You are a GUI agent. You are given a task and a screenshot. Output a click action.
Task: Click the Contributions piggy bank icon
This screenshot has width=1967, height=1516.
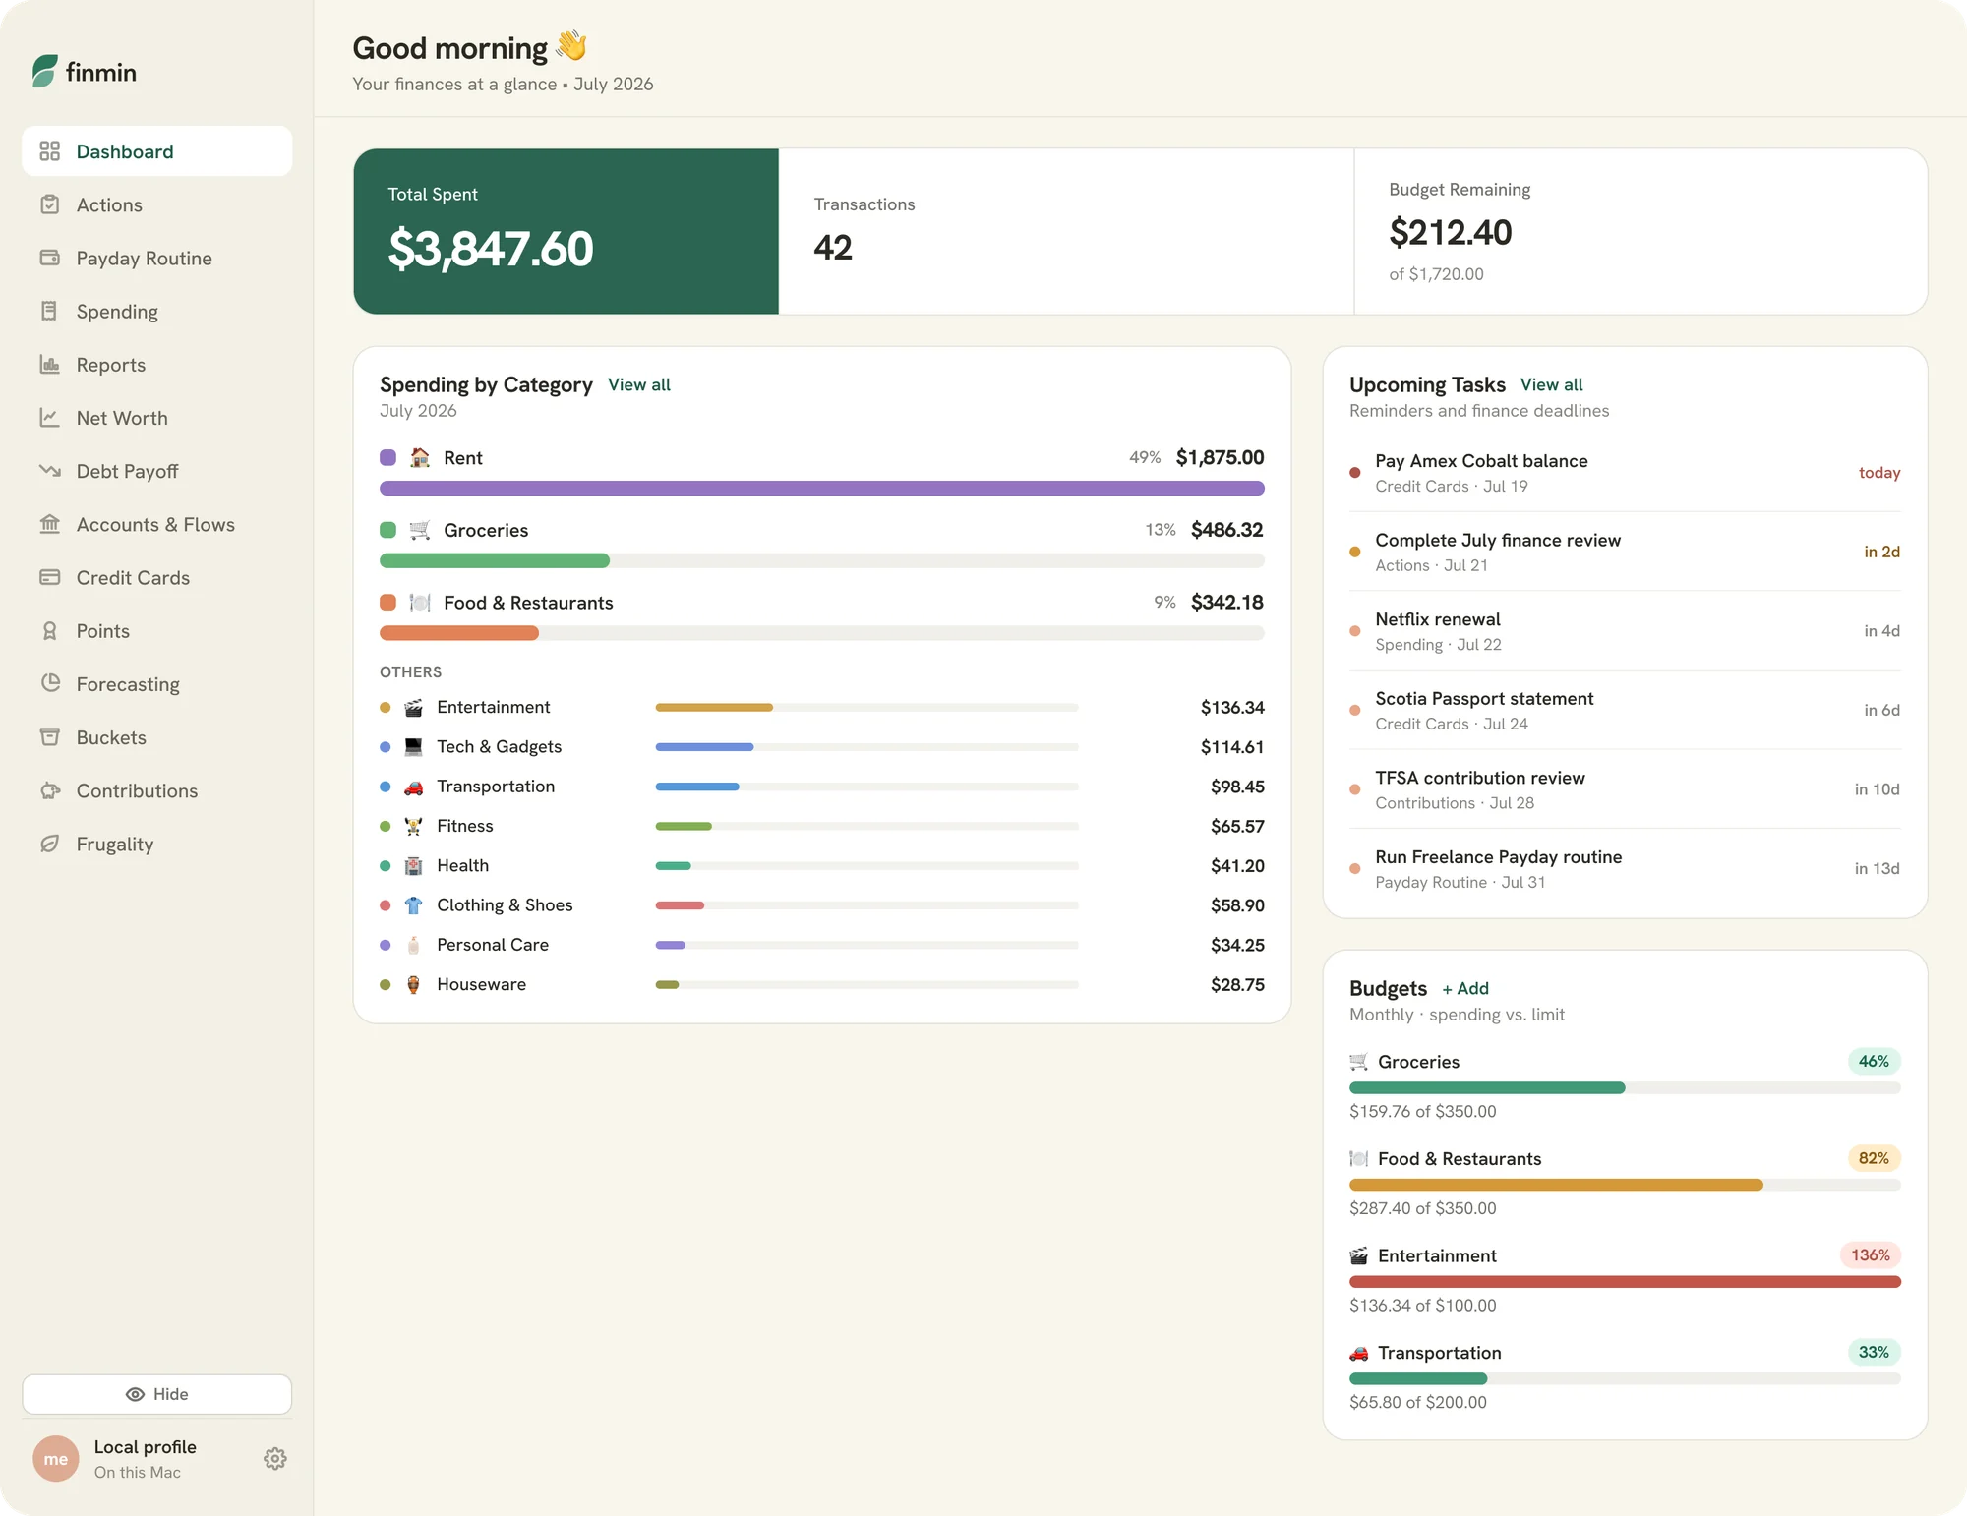pyautogui.click(x=50, y=790)
